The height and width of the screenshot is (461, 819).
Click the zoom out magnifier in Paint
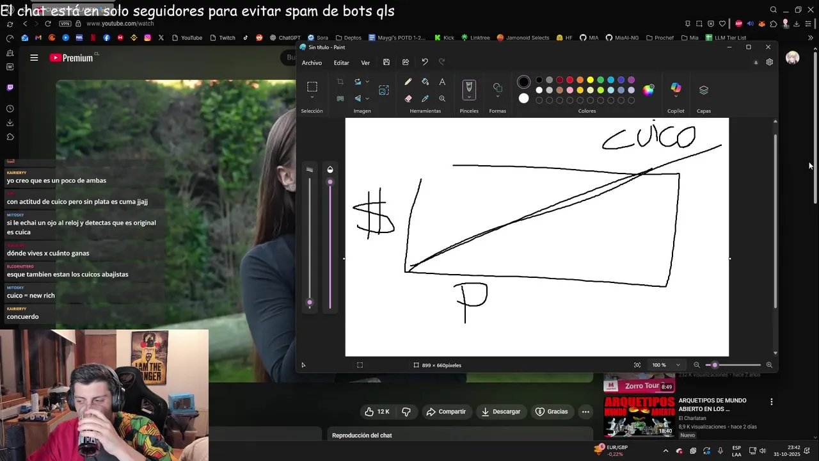697,365
